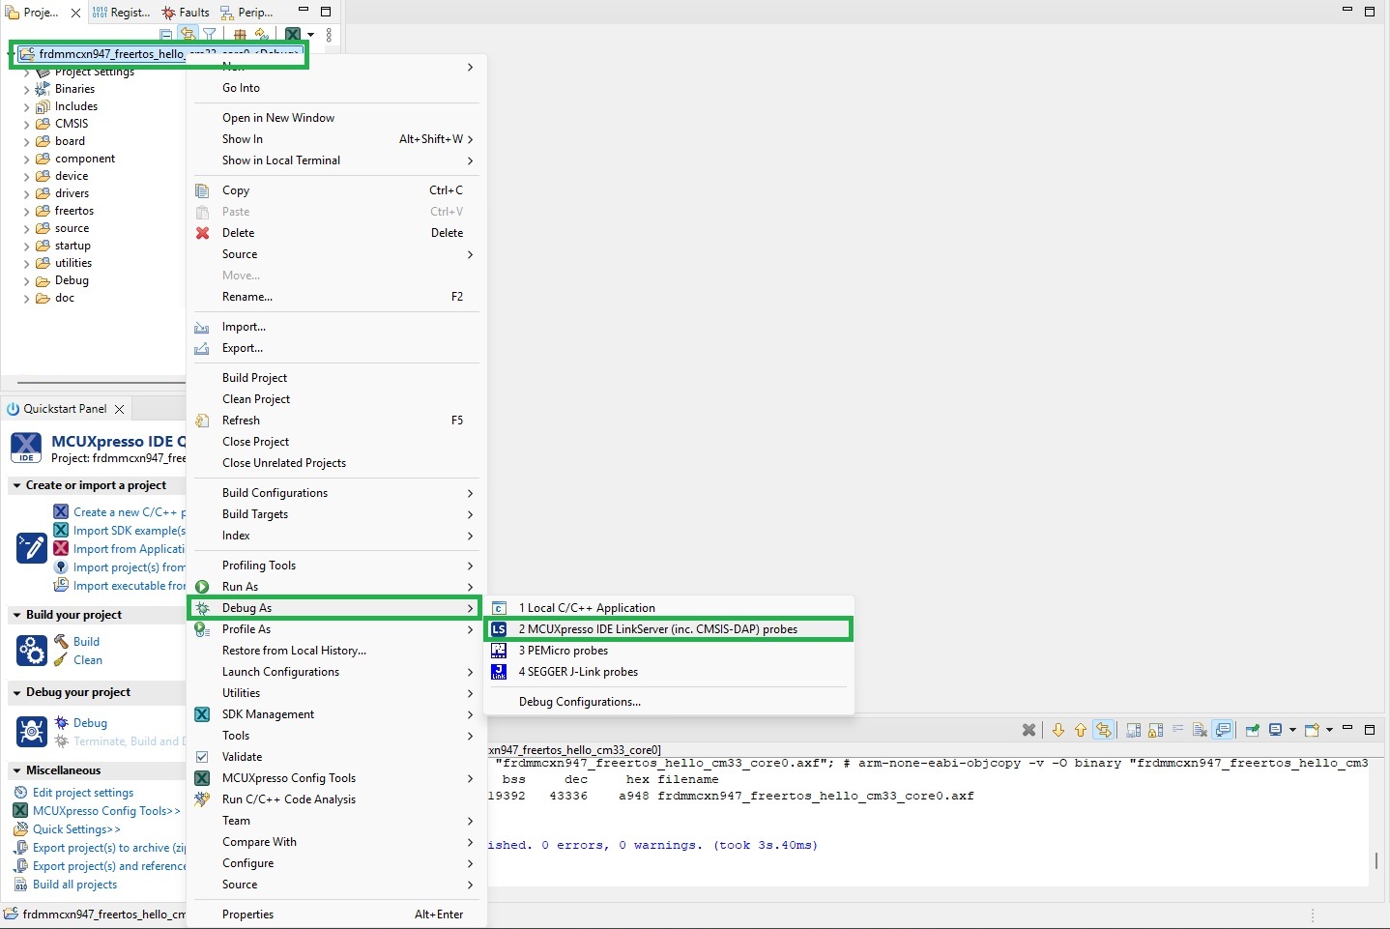Toggle Link with Editor in Project Explorer
Image resolution: width=1390 pixels, height=929 pixels.
tap(188, 34)
